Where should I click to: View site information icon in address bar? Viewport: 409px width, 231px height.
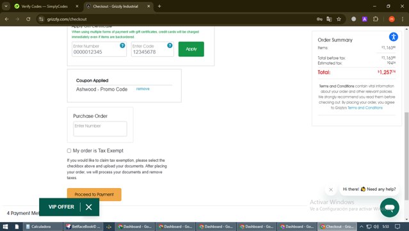41,19
